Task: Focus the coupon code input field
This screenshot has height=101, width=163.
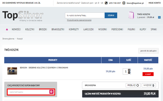Action: (x=29, y=92)
